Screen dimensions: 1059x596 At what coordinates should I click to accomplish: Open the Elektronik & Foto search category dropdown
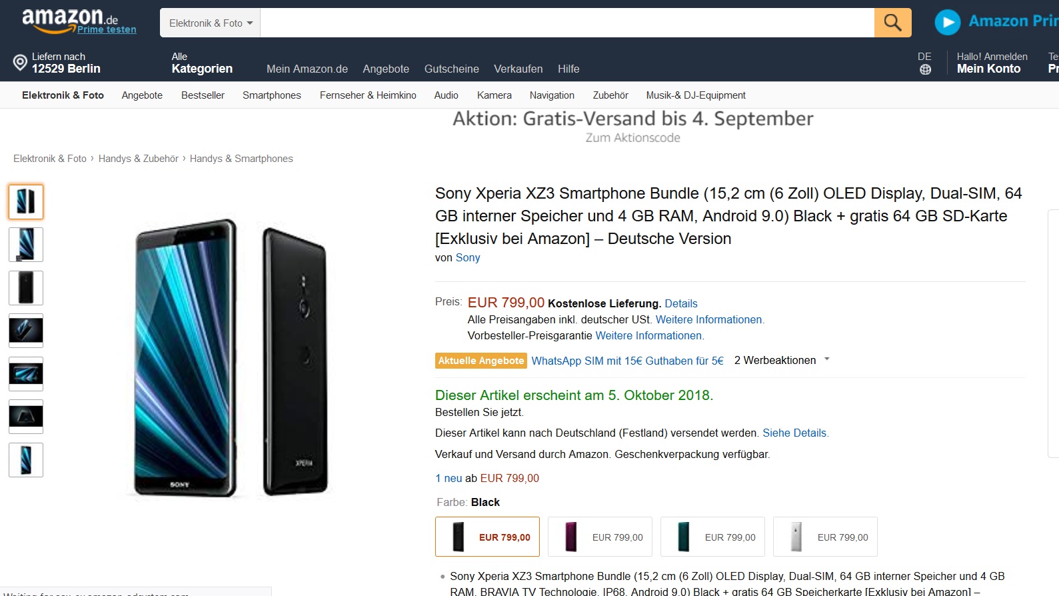click(x=210, y=23)
